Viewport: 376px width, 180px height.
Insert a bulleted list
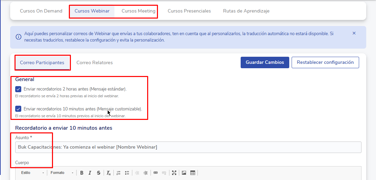(127, 173)
